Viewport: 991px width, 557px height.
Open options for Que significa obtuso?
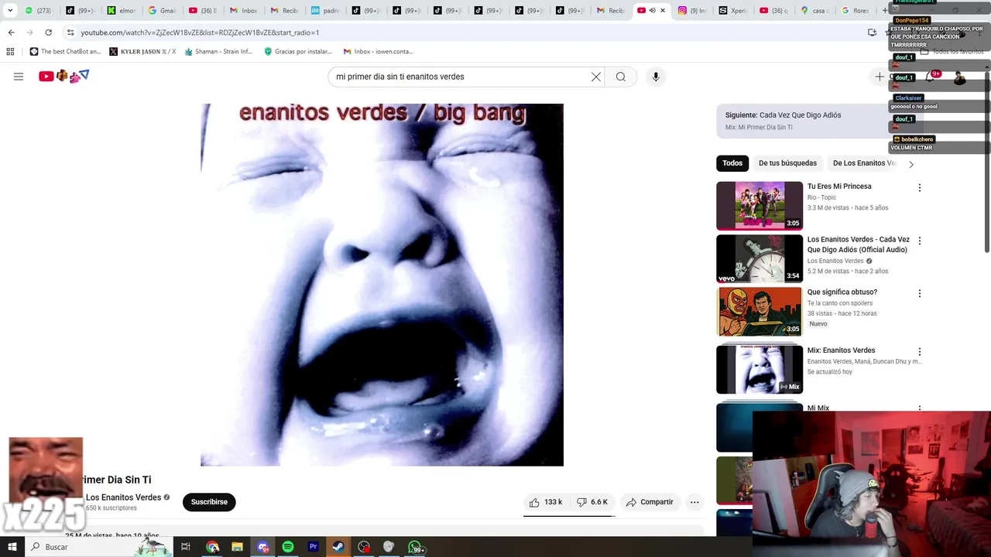point(920,294)
